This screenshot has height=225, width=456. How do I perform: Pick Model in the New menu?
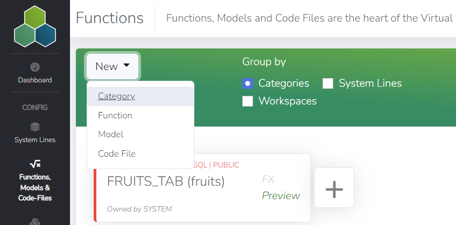pos(111,134)
